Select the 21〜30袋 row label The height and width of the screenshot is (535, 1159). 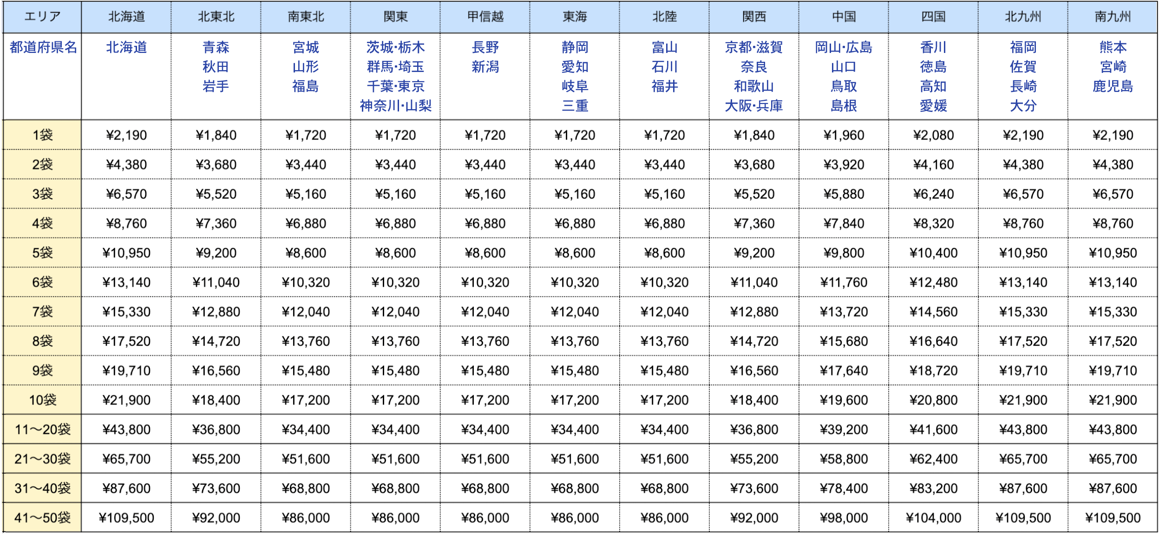[42, 459]
